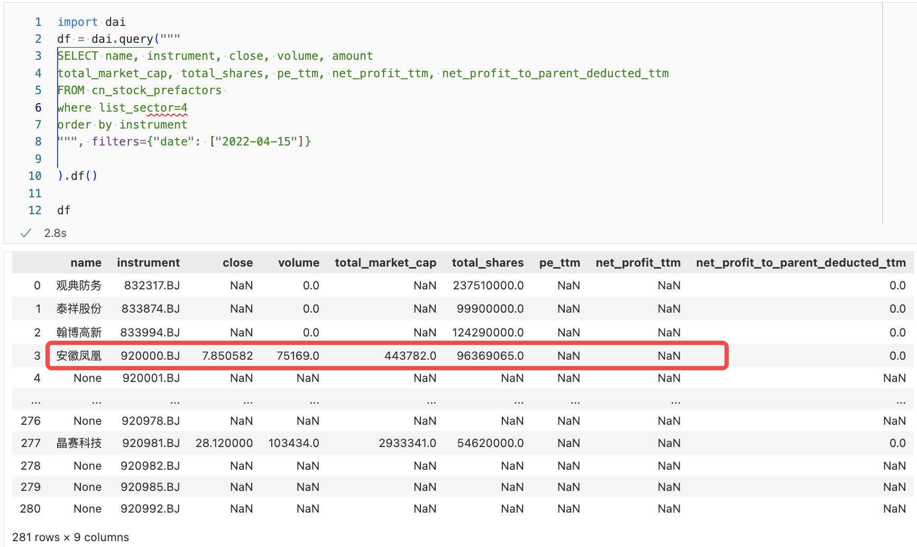Click line number 6 in the gutter

tap(38, 108)
